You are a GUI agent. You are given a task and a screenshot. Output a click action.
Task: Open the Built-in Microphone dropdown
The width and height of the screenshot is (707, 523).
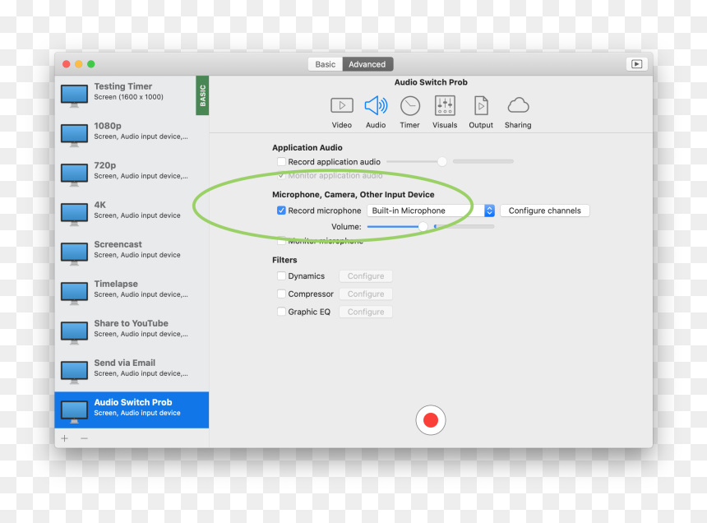(431, 211)
